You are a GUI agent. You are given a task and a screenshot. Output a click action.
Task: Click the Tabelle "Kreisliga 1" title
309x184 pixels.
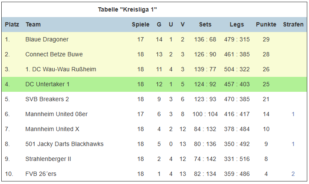click(127, 9)
